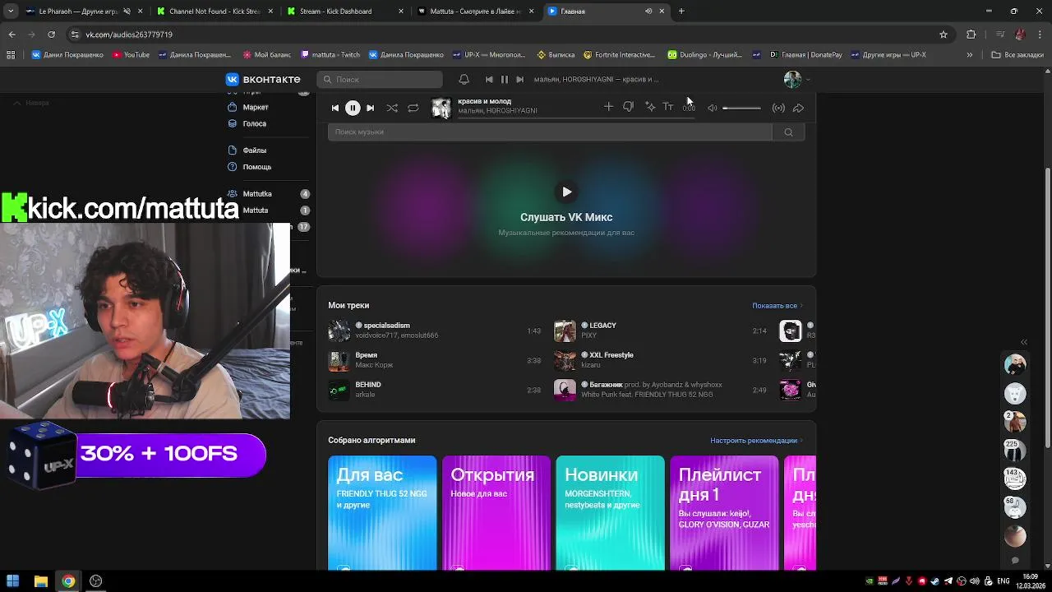Click the track progress bar under song title
The height and width of the screenshot is (592, 1052).
[575, 118]
